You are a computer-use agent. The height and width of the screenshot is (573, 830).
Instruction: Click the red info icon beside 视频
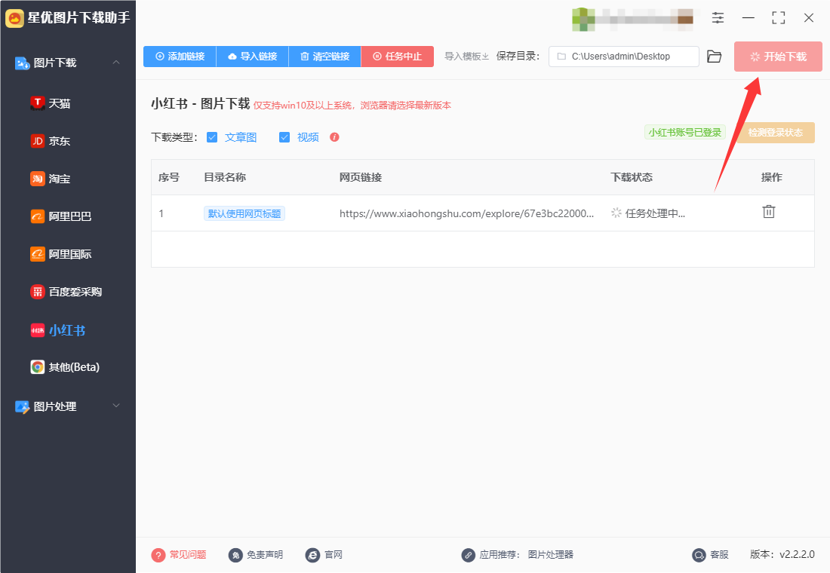coord(334,137)
